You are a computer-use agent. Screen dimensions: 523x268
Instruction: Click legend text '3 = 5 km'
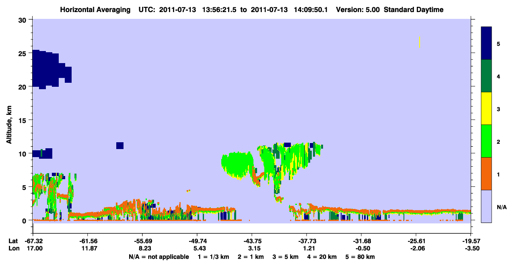[285, 257]
